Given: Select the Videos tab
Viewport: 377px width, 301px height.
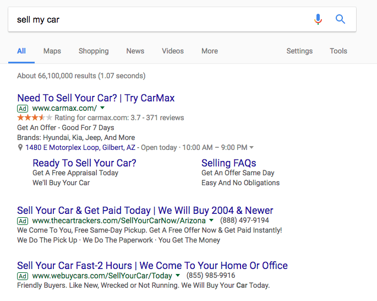Looking at the screenshot, I should tap(173, 51).
